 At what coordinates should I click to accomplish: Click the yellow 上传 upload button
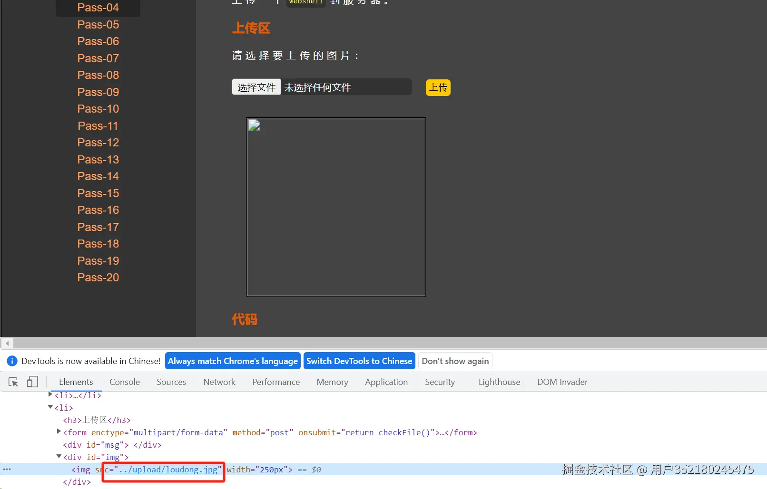click(x=438, y=87)
